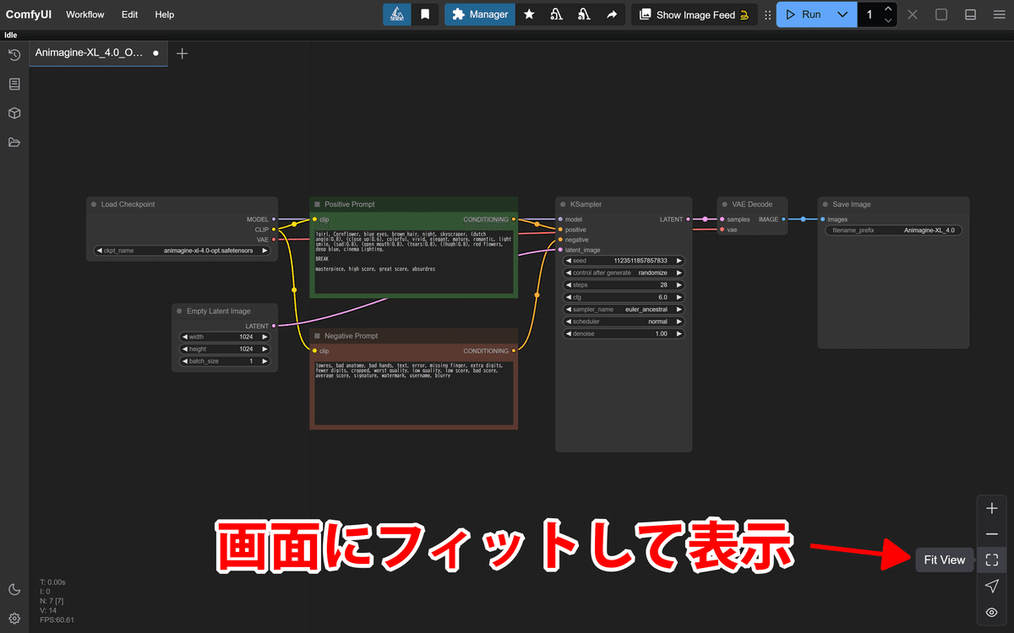Open the node library cube icon in sidebar

[14, 112]
